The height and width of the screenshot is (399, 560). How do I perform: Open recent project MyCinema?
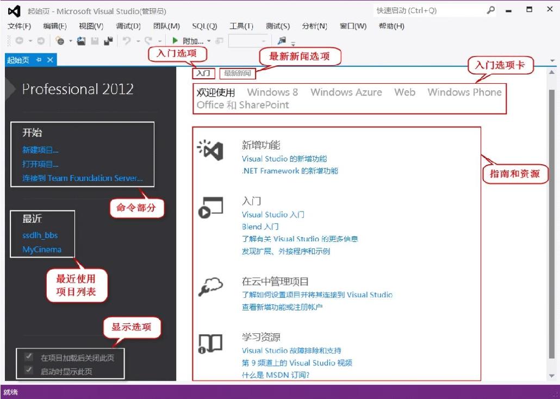coord(42,250)
